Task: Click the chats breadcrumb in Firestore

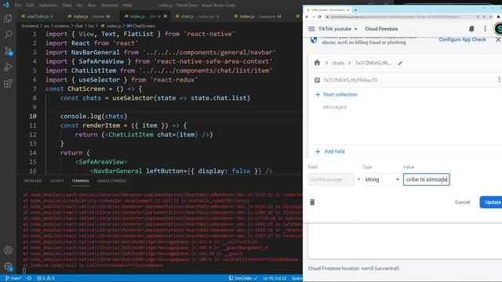Action: pos(338,63)
